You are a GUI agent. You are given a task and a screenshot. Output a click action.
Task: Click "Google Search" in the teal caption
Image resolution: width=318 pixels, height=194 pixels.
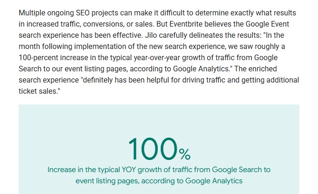click(237, 170)
